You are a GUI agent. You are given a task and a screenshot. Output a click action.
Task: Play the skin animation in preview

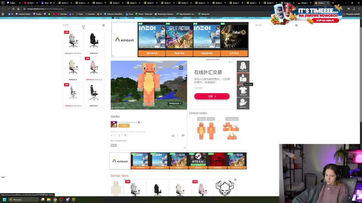181,68
